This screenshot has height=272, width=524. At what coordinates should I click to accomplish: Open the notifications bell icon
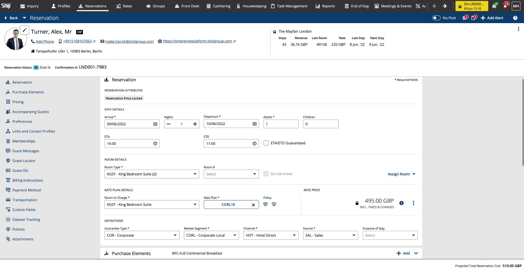(x=505, y=6)
